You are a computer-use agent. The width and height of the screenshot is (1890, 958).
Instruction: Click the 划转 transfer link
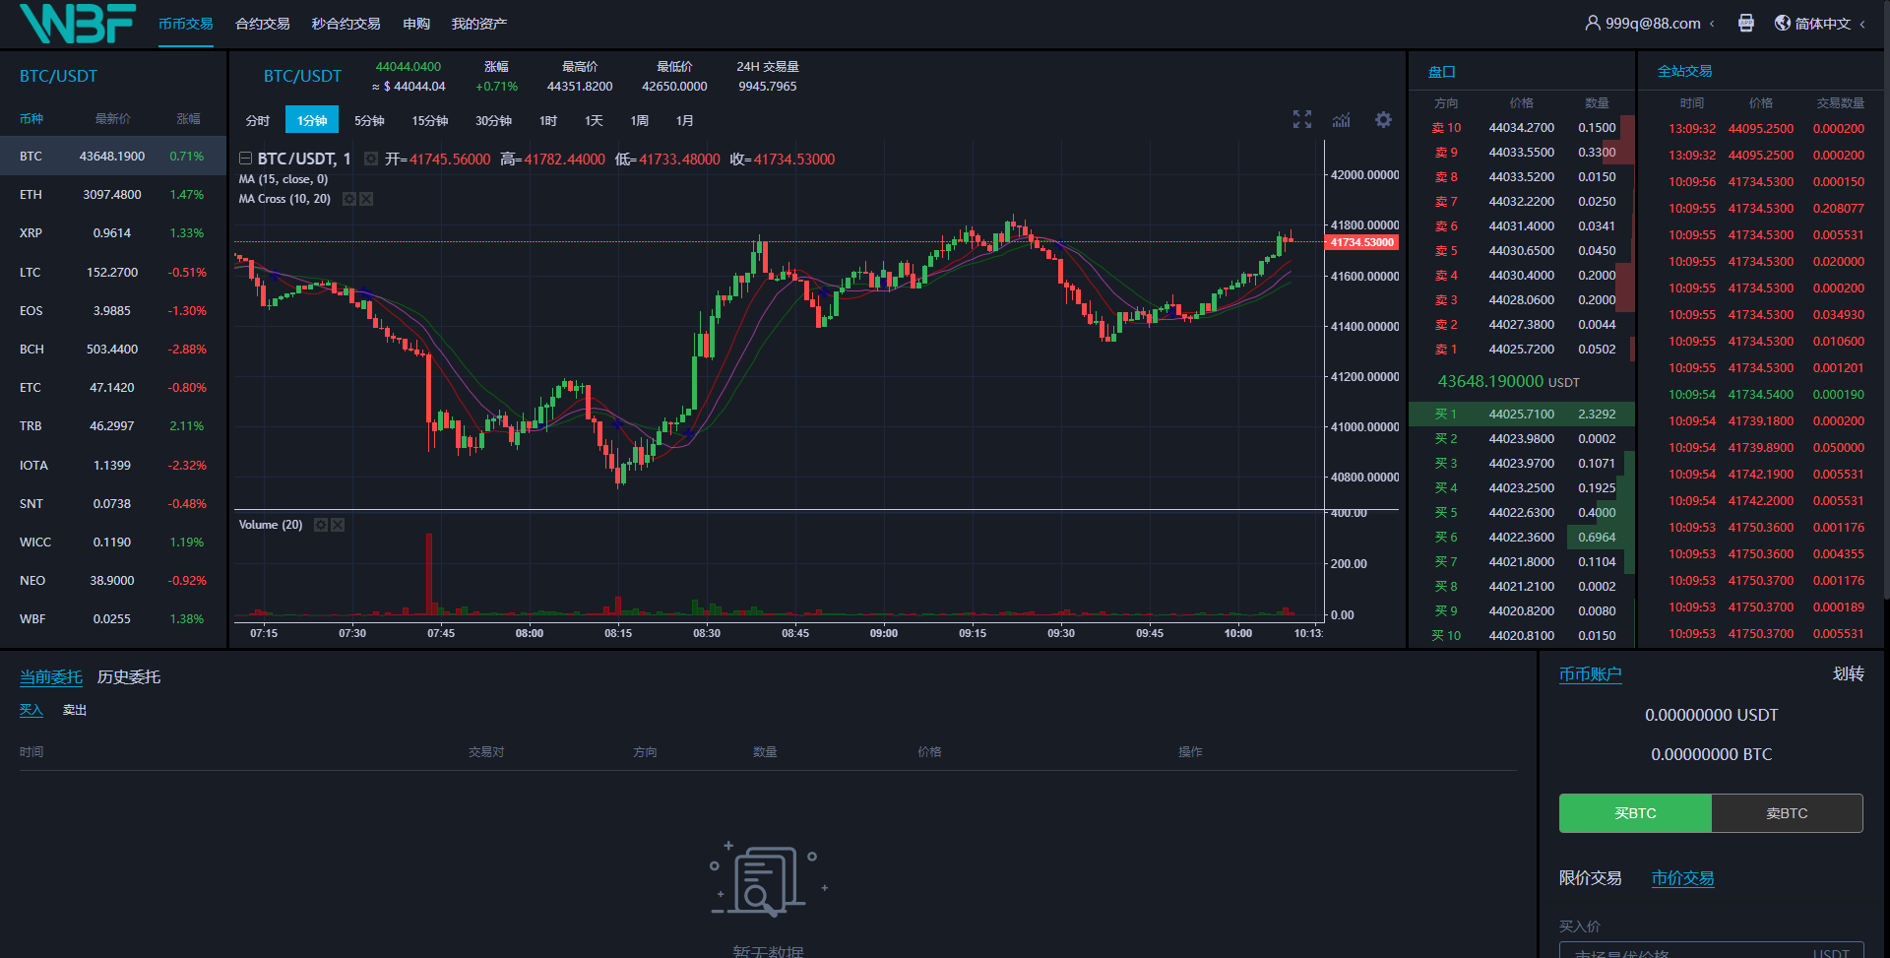(x=1848, y=674)
